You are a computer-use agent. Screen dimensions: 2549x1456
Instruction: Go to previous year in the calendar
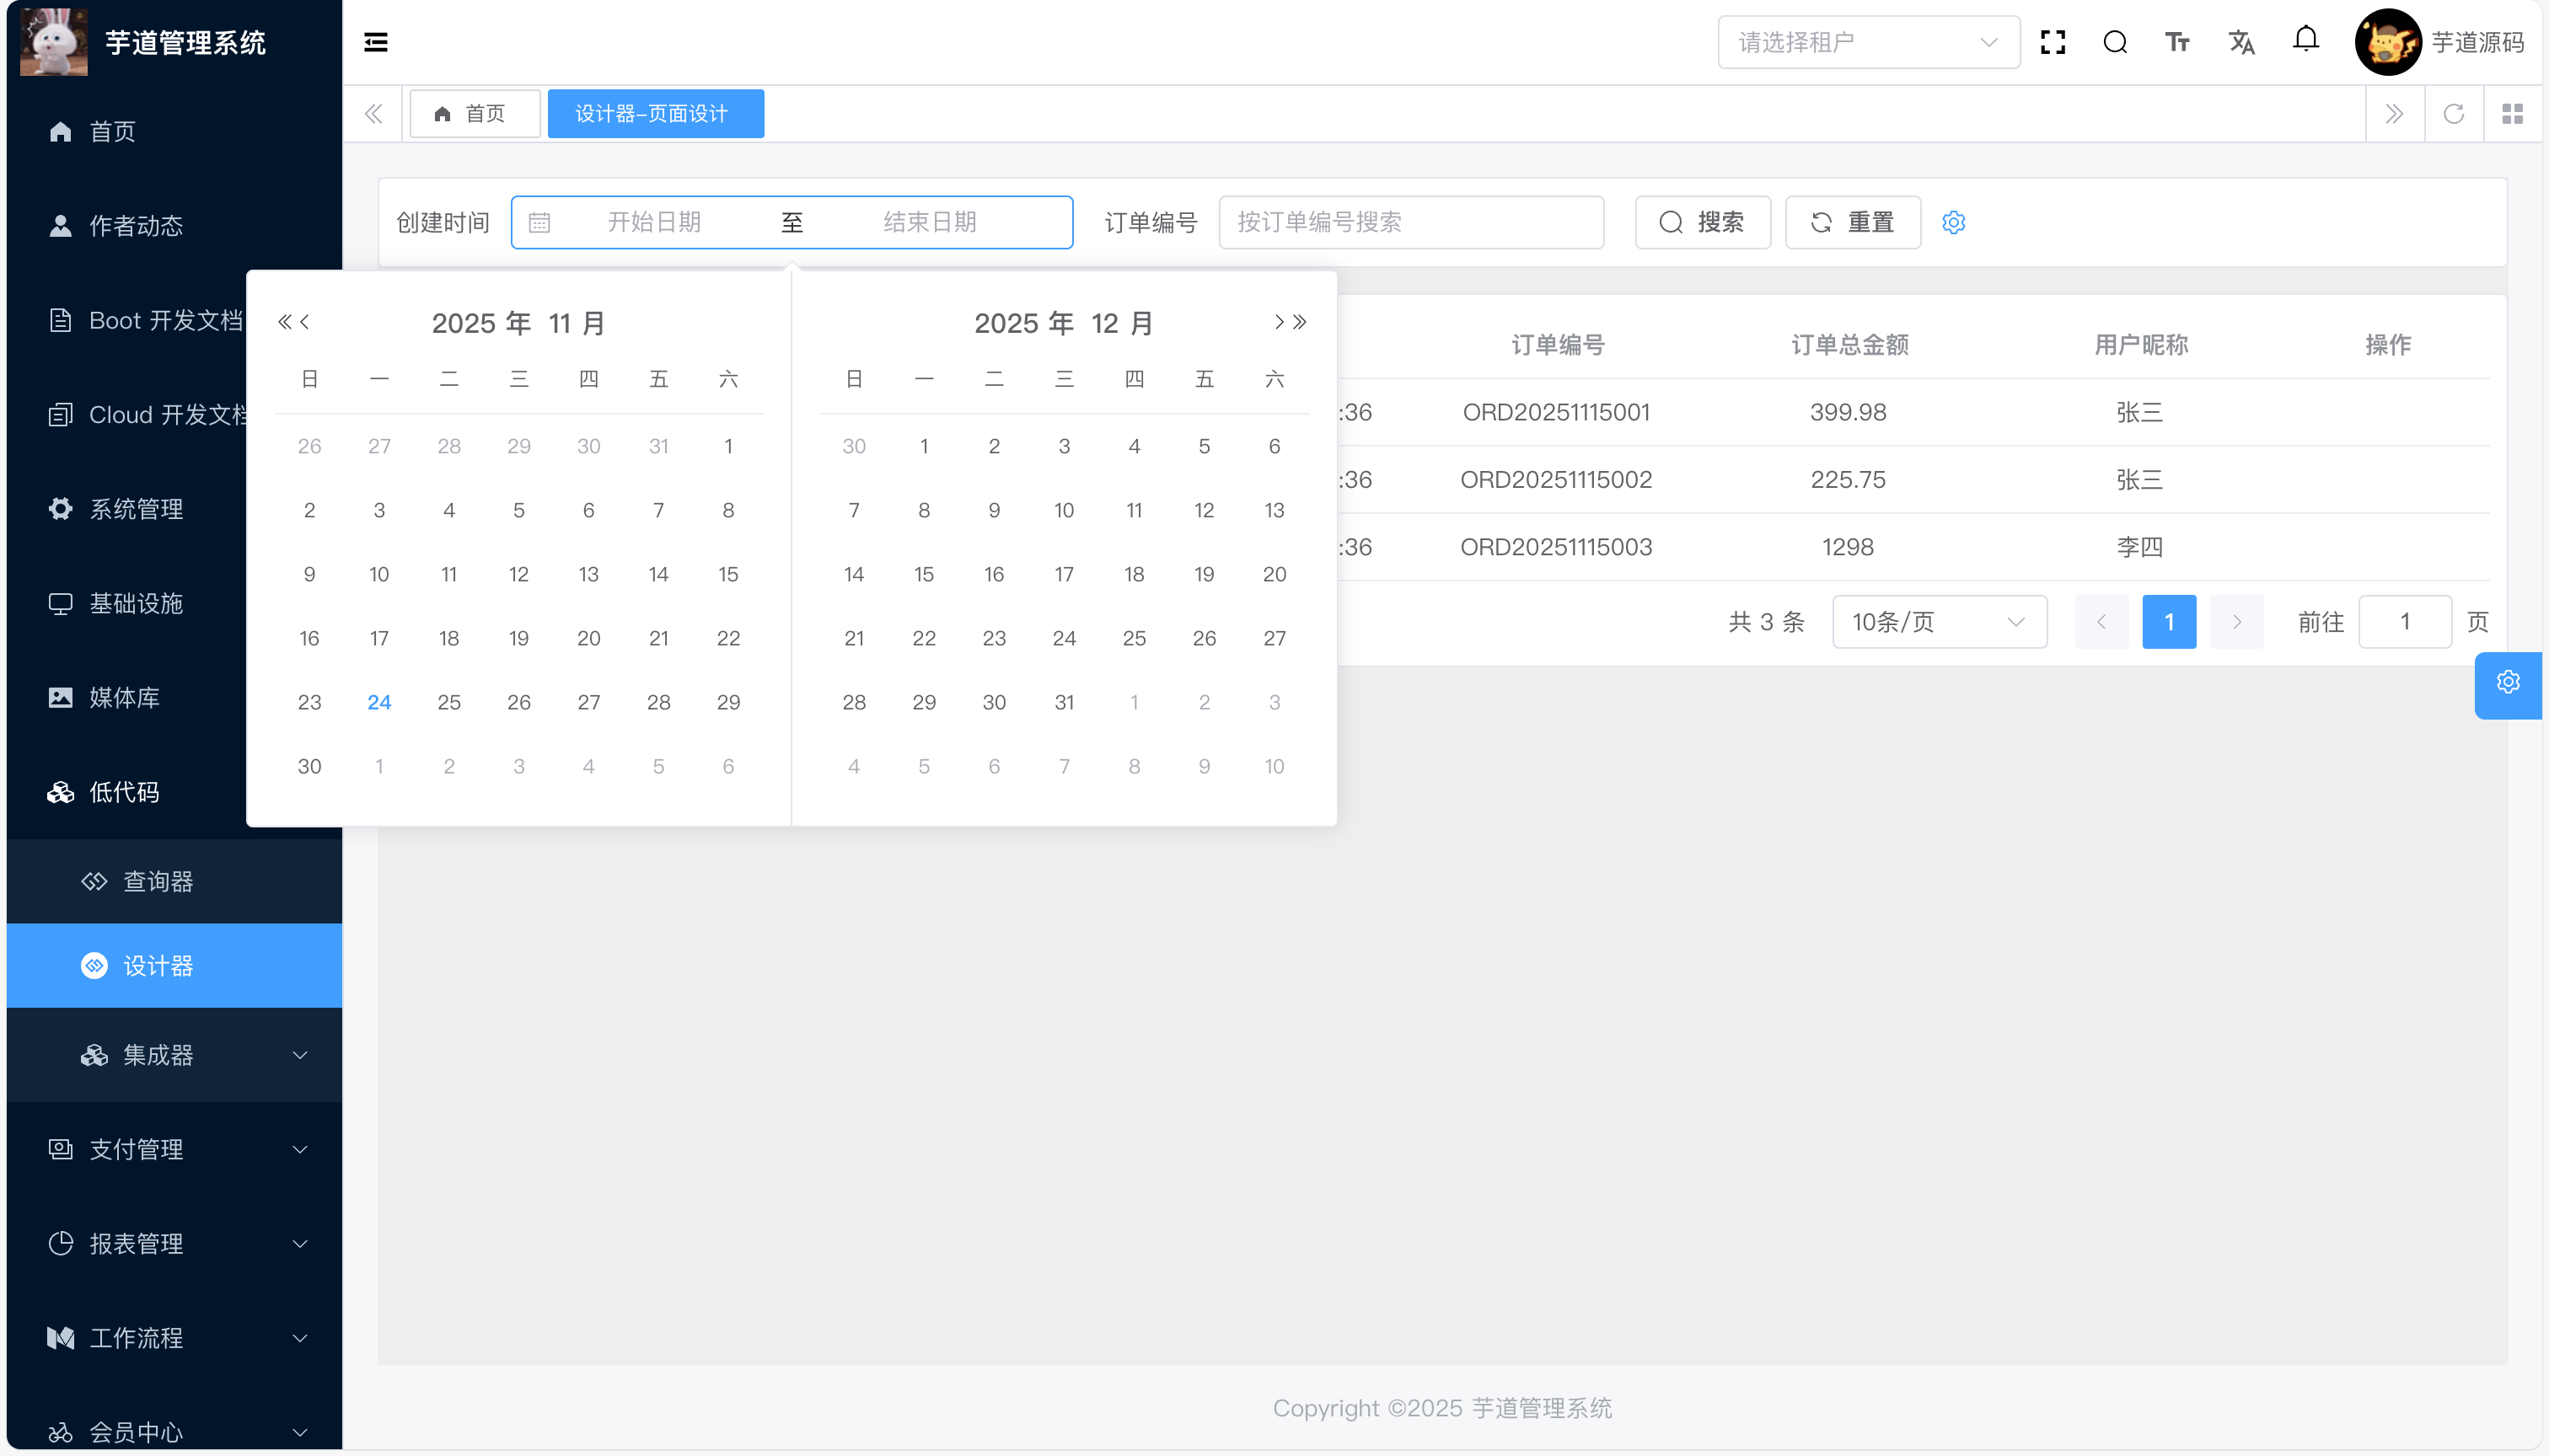pos(284,322)
